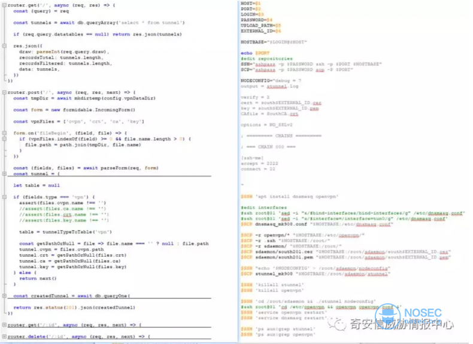Image resolution: width=473 pixels, height=344 pixels.
Task: Click the 'file.path = path.join(tmpDir, file.name)' line
Action: coord(83,145)
